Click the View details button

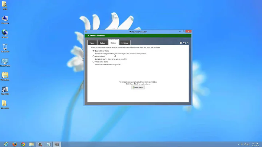(x=138, y=87)
